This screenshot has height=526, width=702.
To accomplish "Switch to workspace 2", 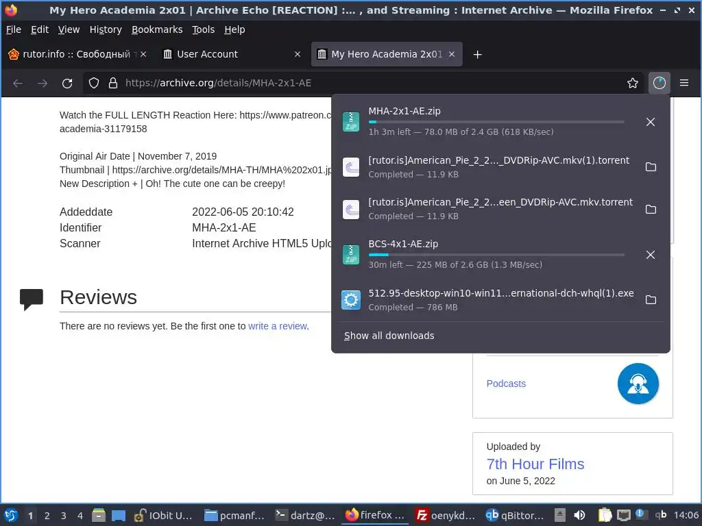I will 47,516.
